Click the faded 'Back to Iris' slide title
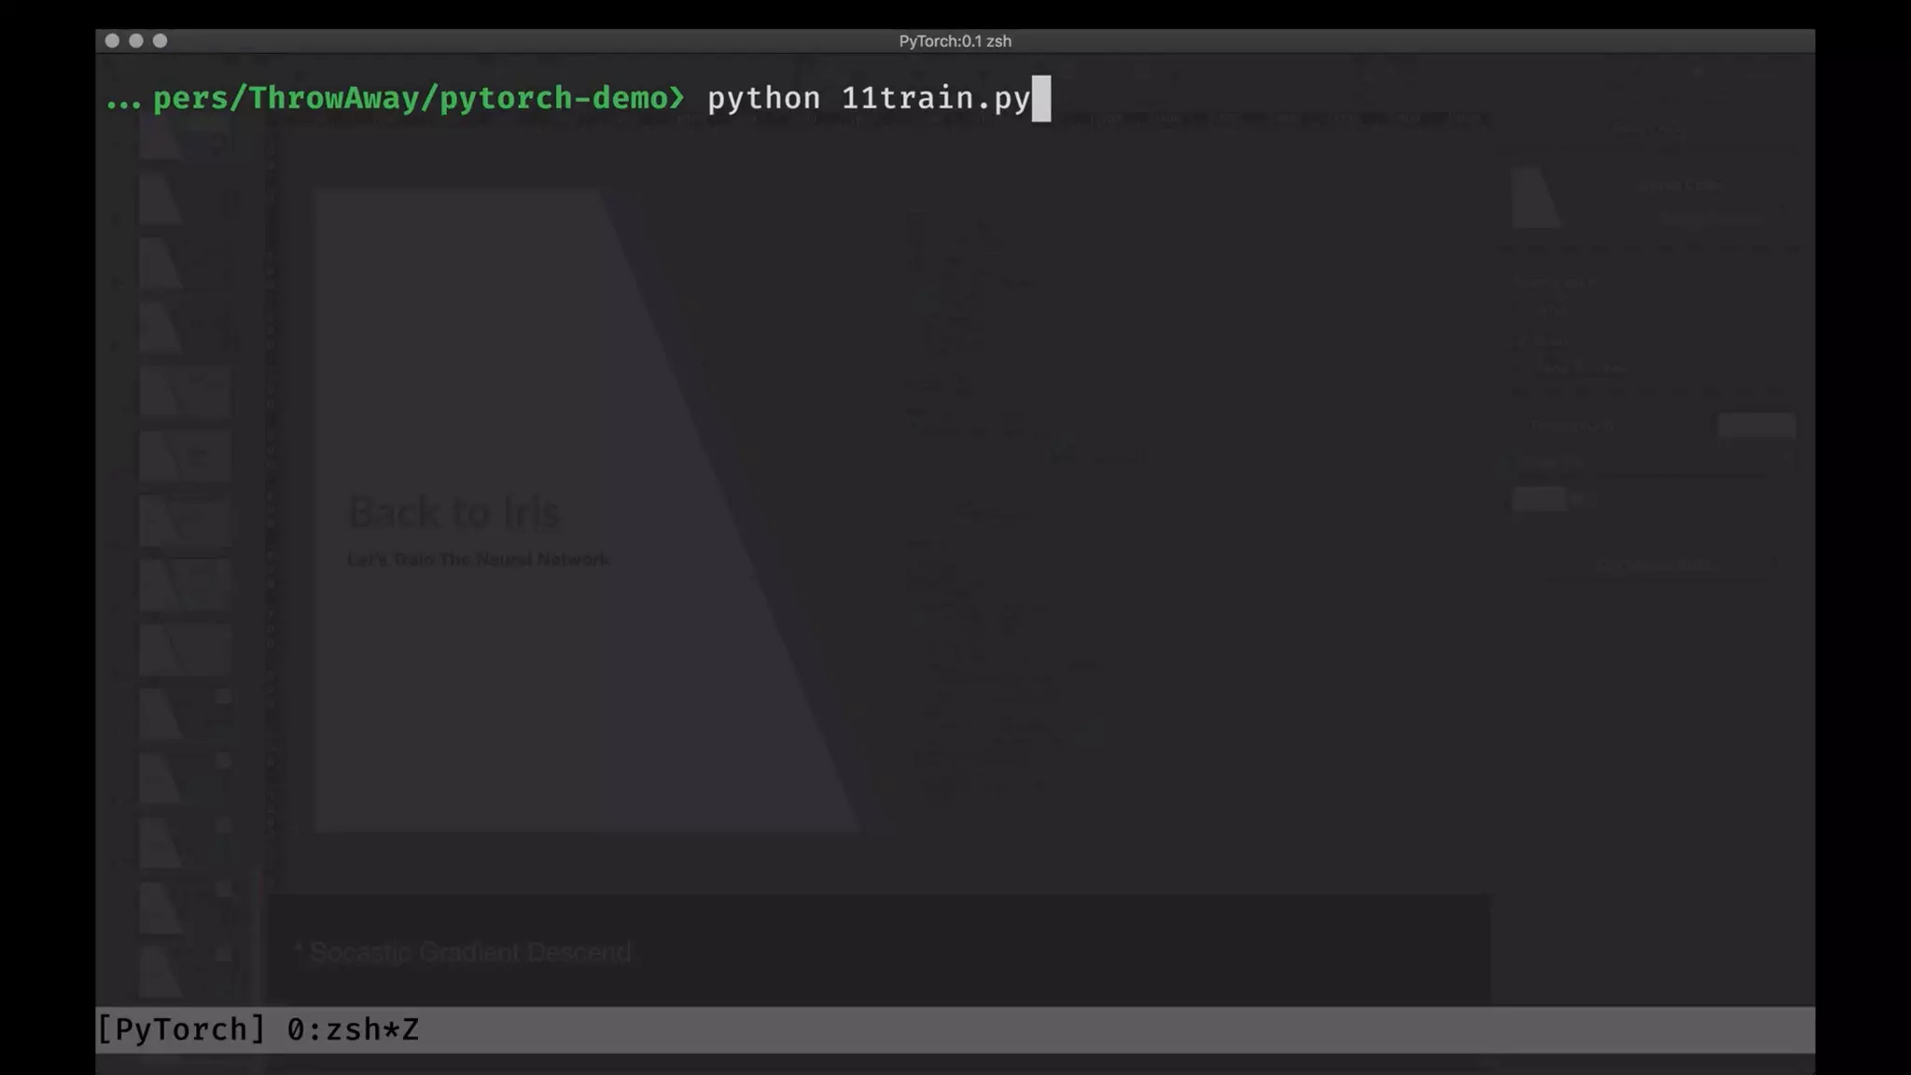This screenshot has width=1911, height=1075. click(x=453, y=511)
